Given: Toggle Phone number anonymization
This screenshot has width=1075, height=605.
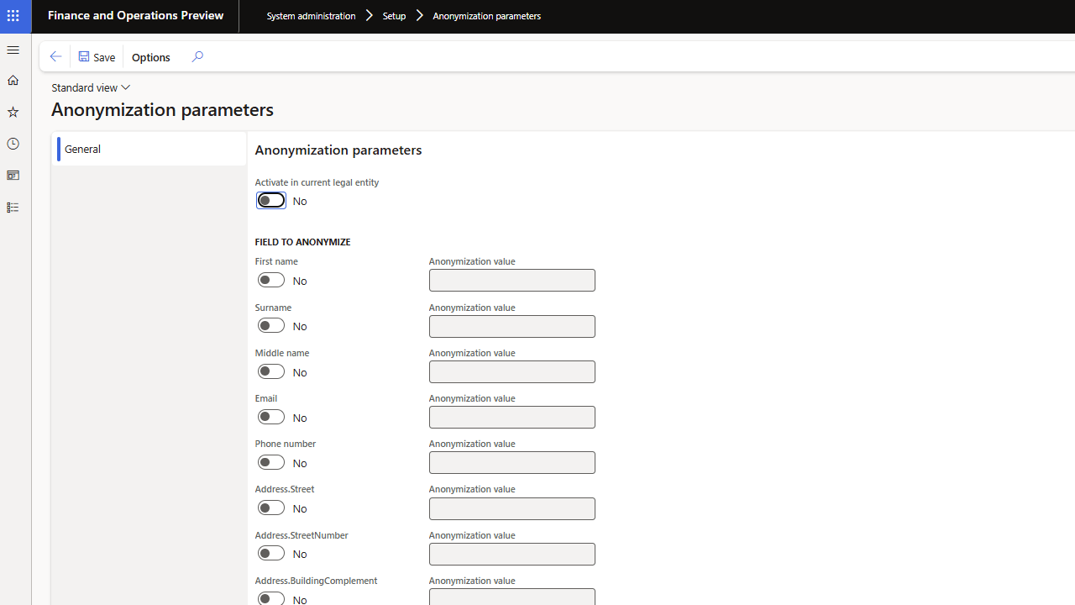Looking at the screenshot, I should pos(270,461).
